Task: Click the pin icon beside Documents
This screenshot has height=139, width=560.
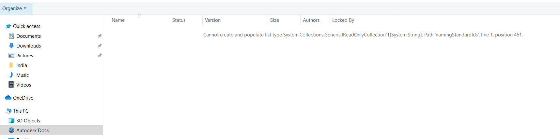Action: pos(100,36)
